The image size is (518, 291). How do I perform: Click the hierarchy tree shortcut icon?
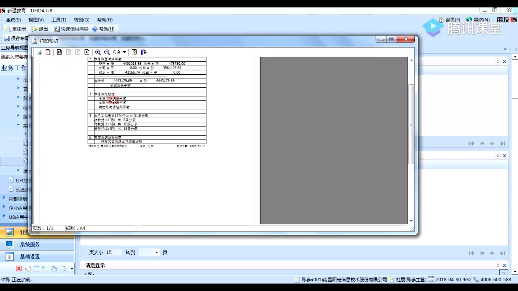(45, 268)
